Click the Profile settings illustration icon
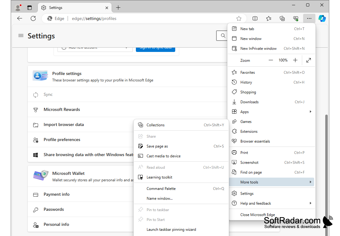 [40, 76]
